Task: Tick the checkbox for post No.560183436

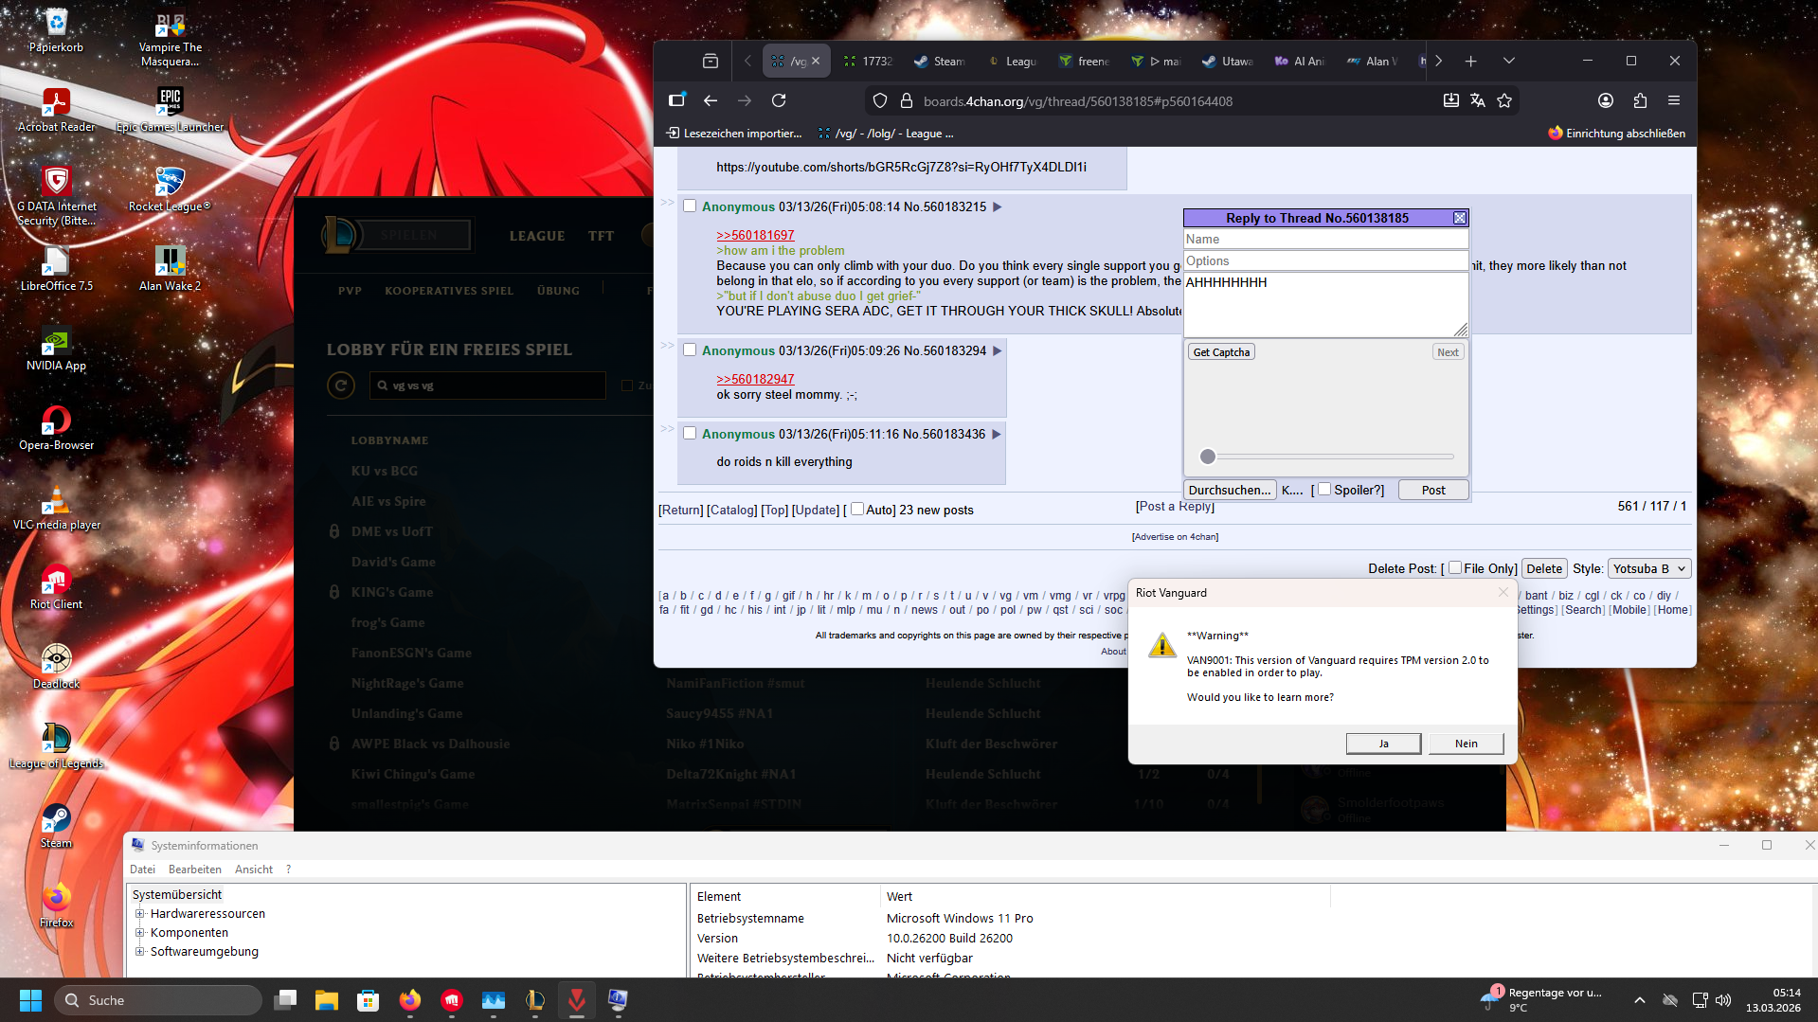Action: (x=690, y=434)
